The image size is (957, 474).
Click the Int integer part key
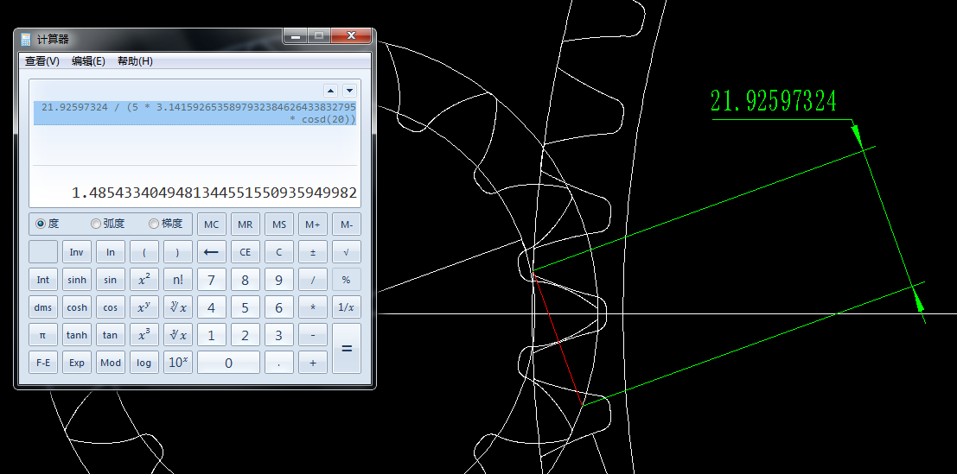42,280
